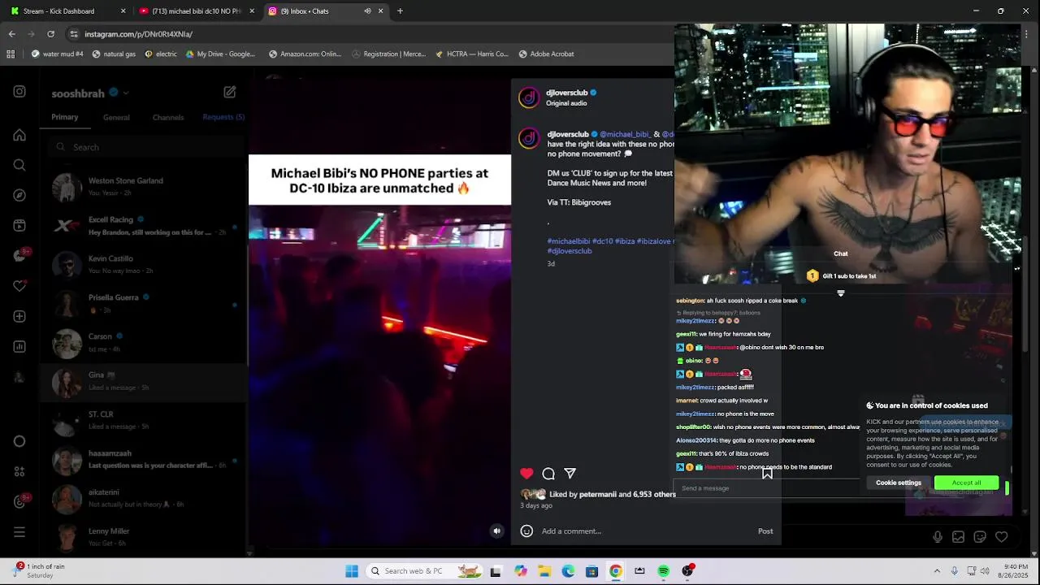The height and width of the screenshot is (585, 1040).
Task: Open chat with Gina
Action: point(143,382)
